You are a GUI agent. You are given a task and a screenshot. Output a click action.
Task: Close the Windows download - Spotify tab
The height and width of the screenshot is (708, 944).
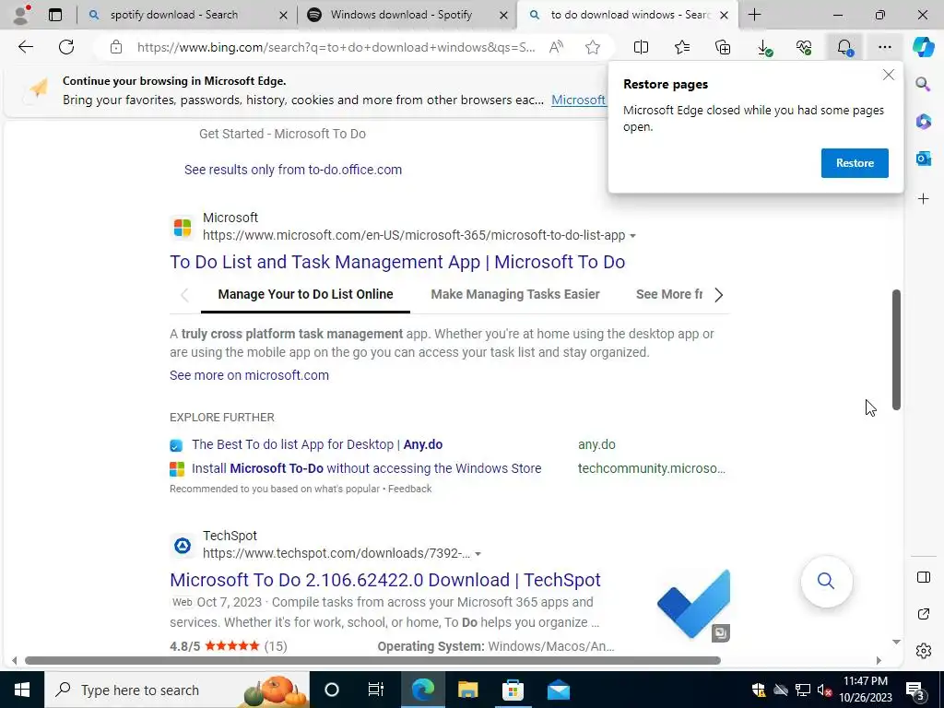coord(504,16)
